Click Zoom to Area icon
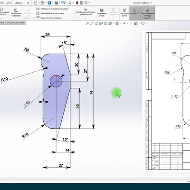This screenshot has height=190, width=190. click(92, 24)
